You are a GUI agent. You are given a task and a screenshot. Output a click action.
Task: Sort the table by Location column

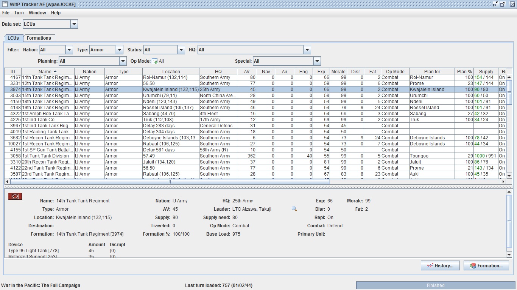point(171,71)
